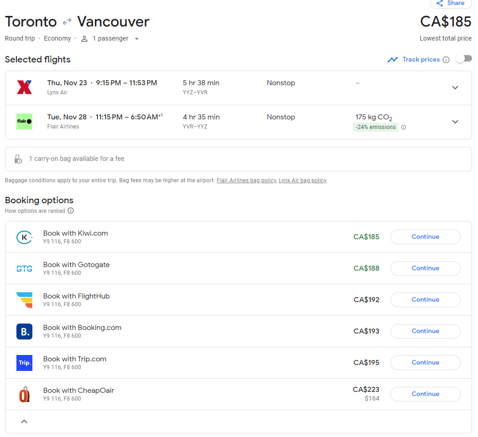Click the Trip.com logo

[x=24, y=363]
